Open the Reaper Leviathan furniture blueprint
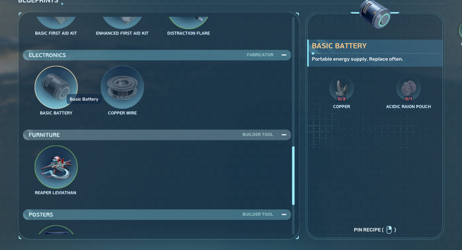Screen dimensions: 462x250 (56, 167)
